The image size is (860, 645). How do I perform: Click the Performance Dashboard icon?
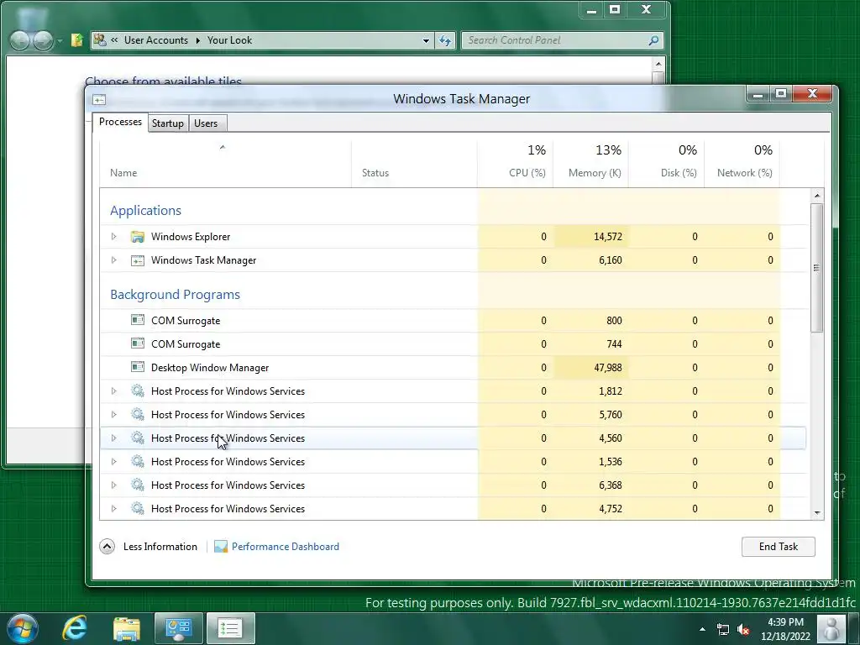(x=221, y=546)
